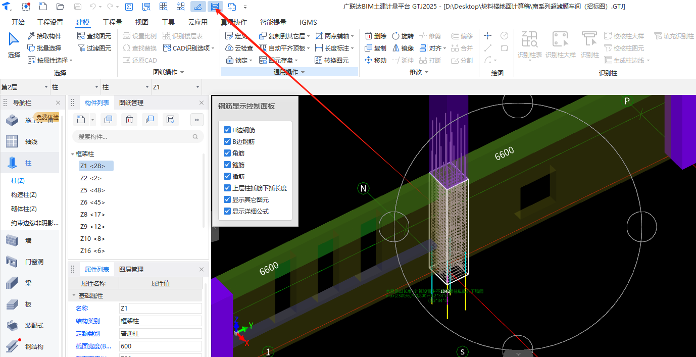The height and width of the screenshot is (357, 696).
Task: Select Z5 <48> in component list
Action: point(92,190)
